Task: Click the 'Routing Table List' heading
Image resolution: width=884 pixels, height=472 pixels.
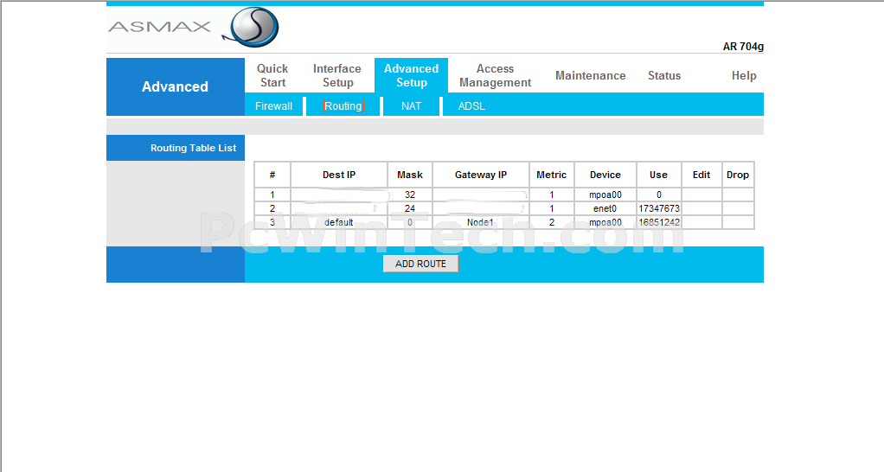Action: tap(193, 148)
